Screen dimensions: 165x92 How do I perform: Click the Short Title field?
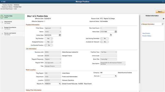[109, 59]
